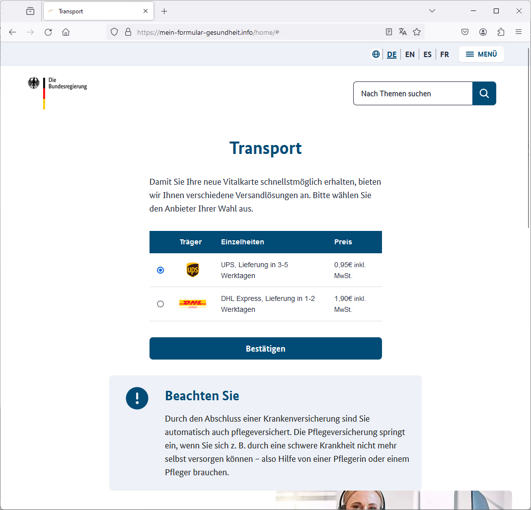Click the Die Bundesregierung logo text
The width and height of the screenshot is (531, 510).
pos(68,83)
